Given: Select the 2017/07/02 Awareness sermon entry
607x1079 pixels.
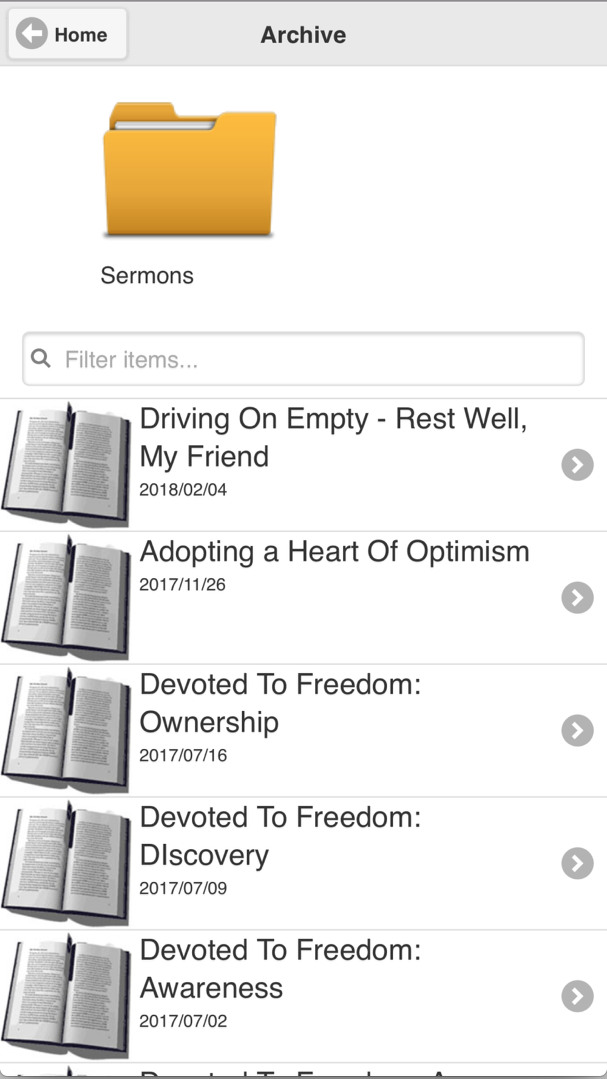Looking at the screenshot, I should point(303,996).
